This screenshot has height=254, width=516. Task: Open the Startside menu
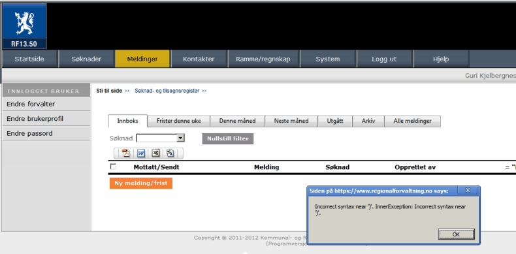(x=29, y=59)
